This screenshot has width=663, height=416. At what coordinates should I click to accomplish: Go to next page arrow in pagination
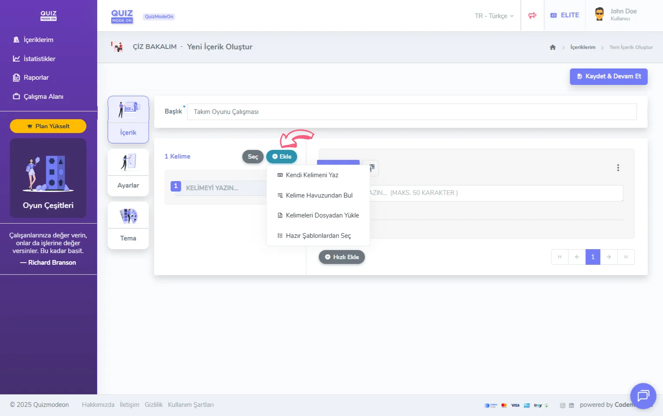point(609,257)
